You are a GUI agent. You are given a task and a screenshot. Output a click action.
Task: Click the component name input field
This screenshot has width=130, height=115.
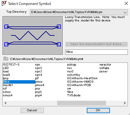pos(96,52)
